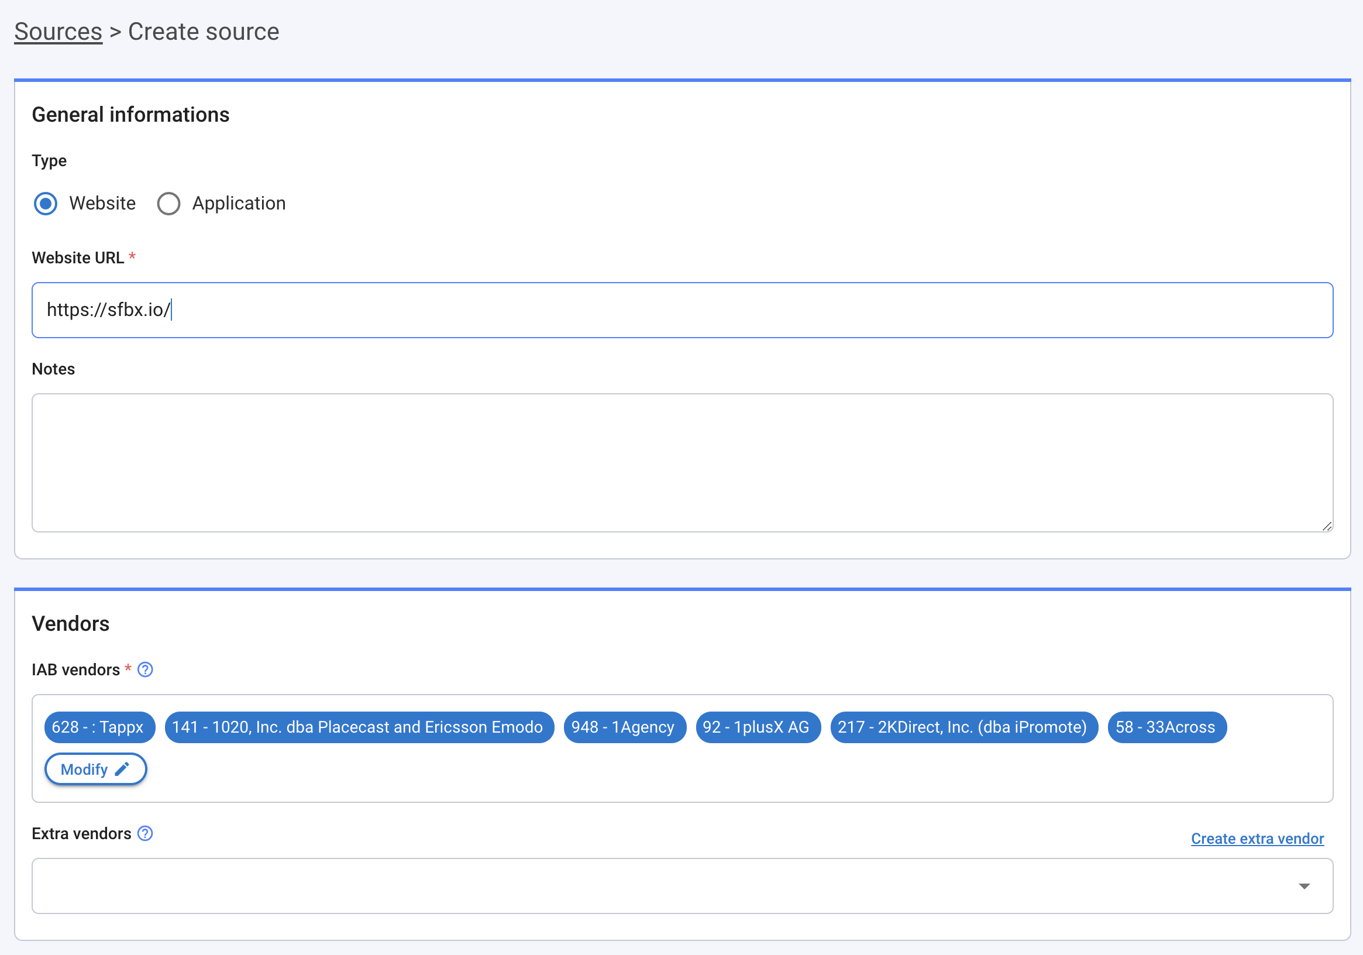Click the Notes resize handle

[x=1327, y=526]
